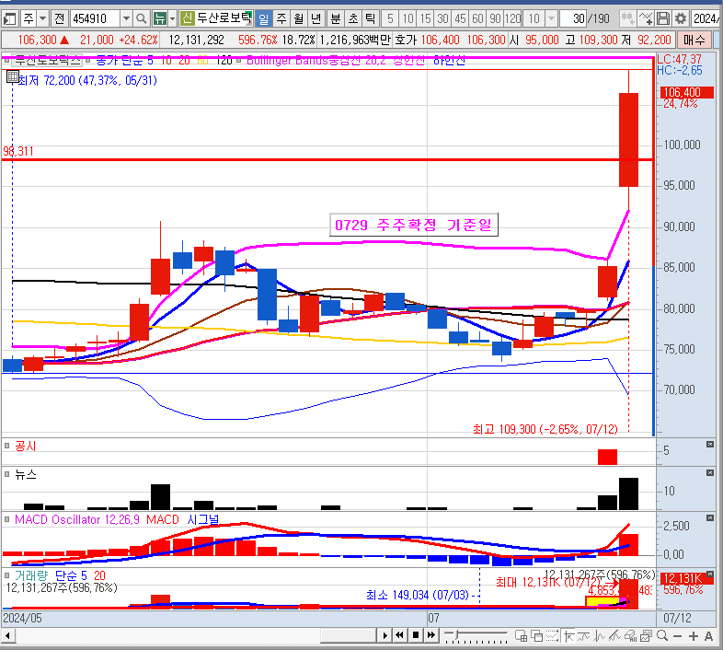Close the 거래량 volume panel with X

[x=710, y=575]
